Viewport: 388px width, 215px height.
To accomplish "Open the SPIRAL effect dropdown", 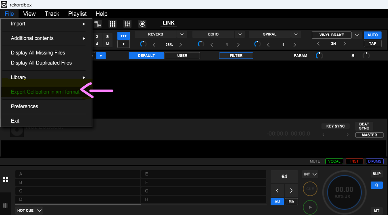I will (x=296, y=34).
